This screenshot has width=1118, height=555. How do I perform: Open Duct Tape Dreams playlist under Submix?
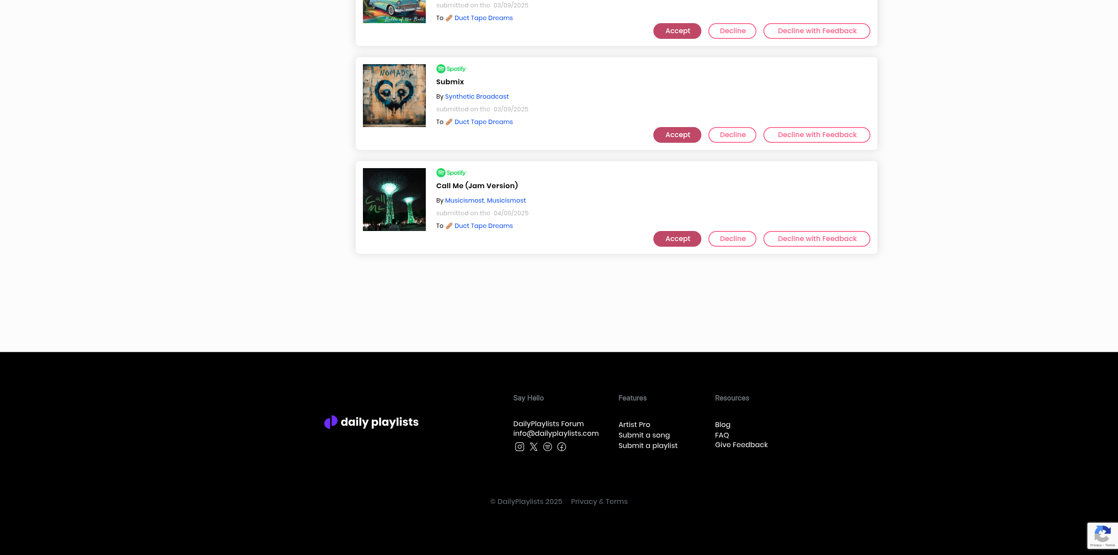[483, 122]
